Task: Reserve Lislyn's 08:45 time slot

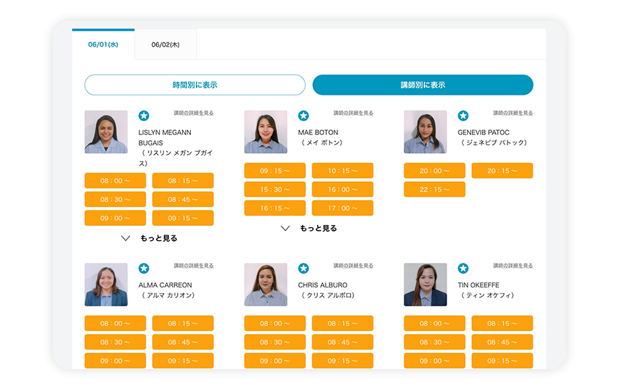Action: tap(183, 199)
